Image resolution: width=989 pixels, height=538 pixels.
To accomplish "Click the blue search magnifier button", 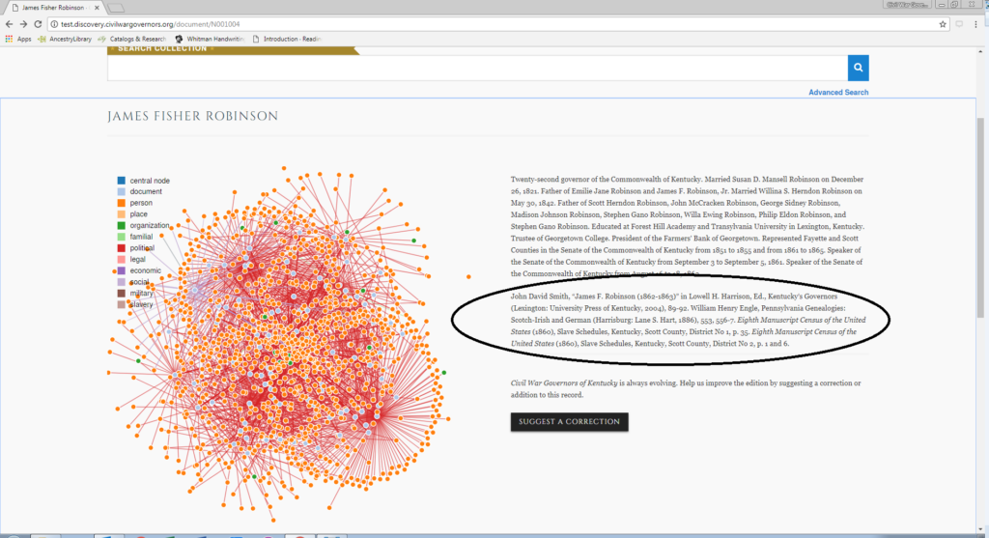I will 858,68.
